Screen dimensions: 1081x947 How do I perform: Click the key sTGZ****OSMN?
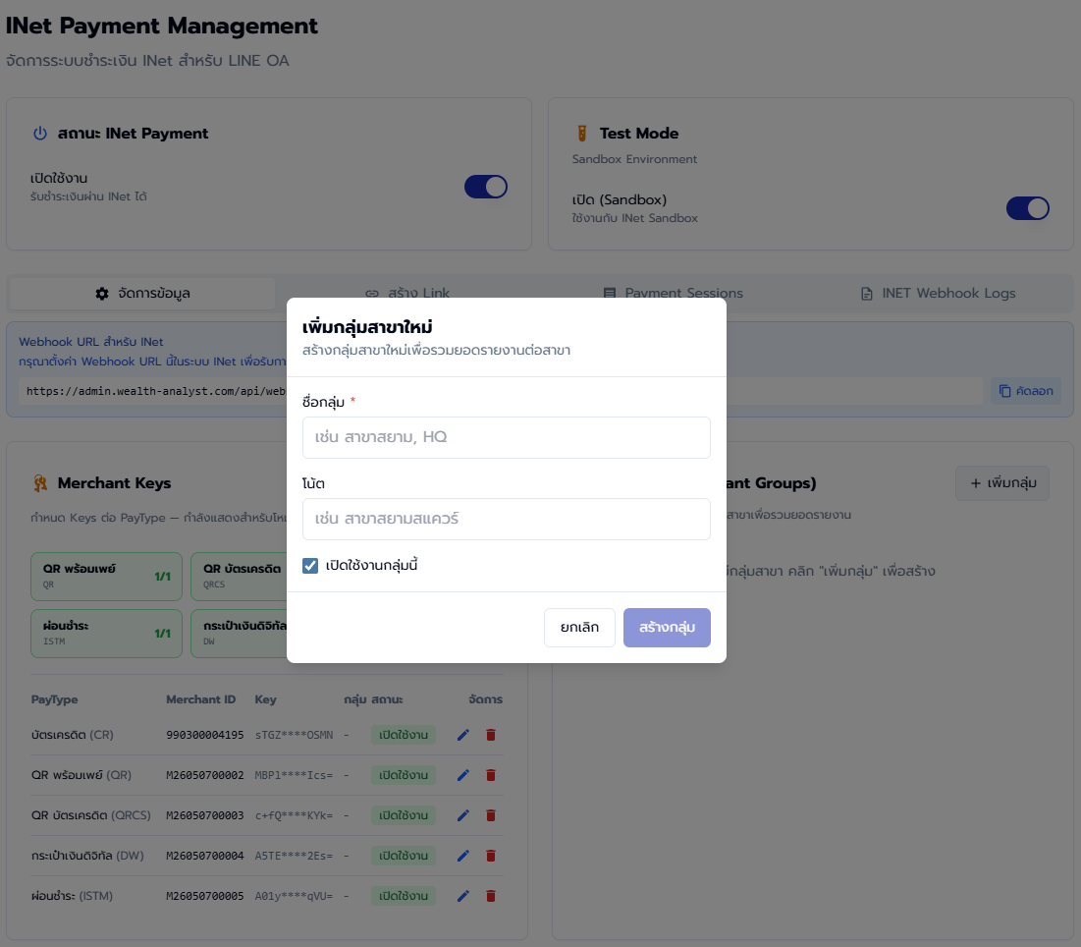pos(294,735)
